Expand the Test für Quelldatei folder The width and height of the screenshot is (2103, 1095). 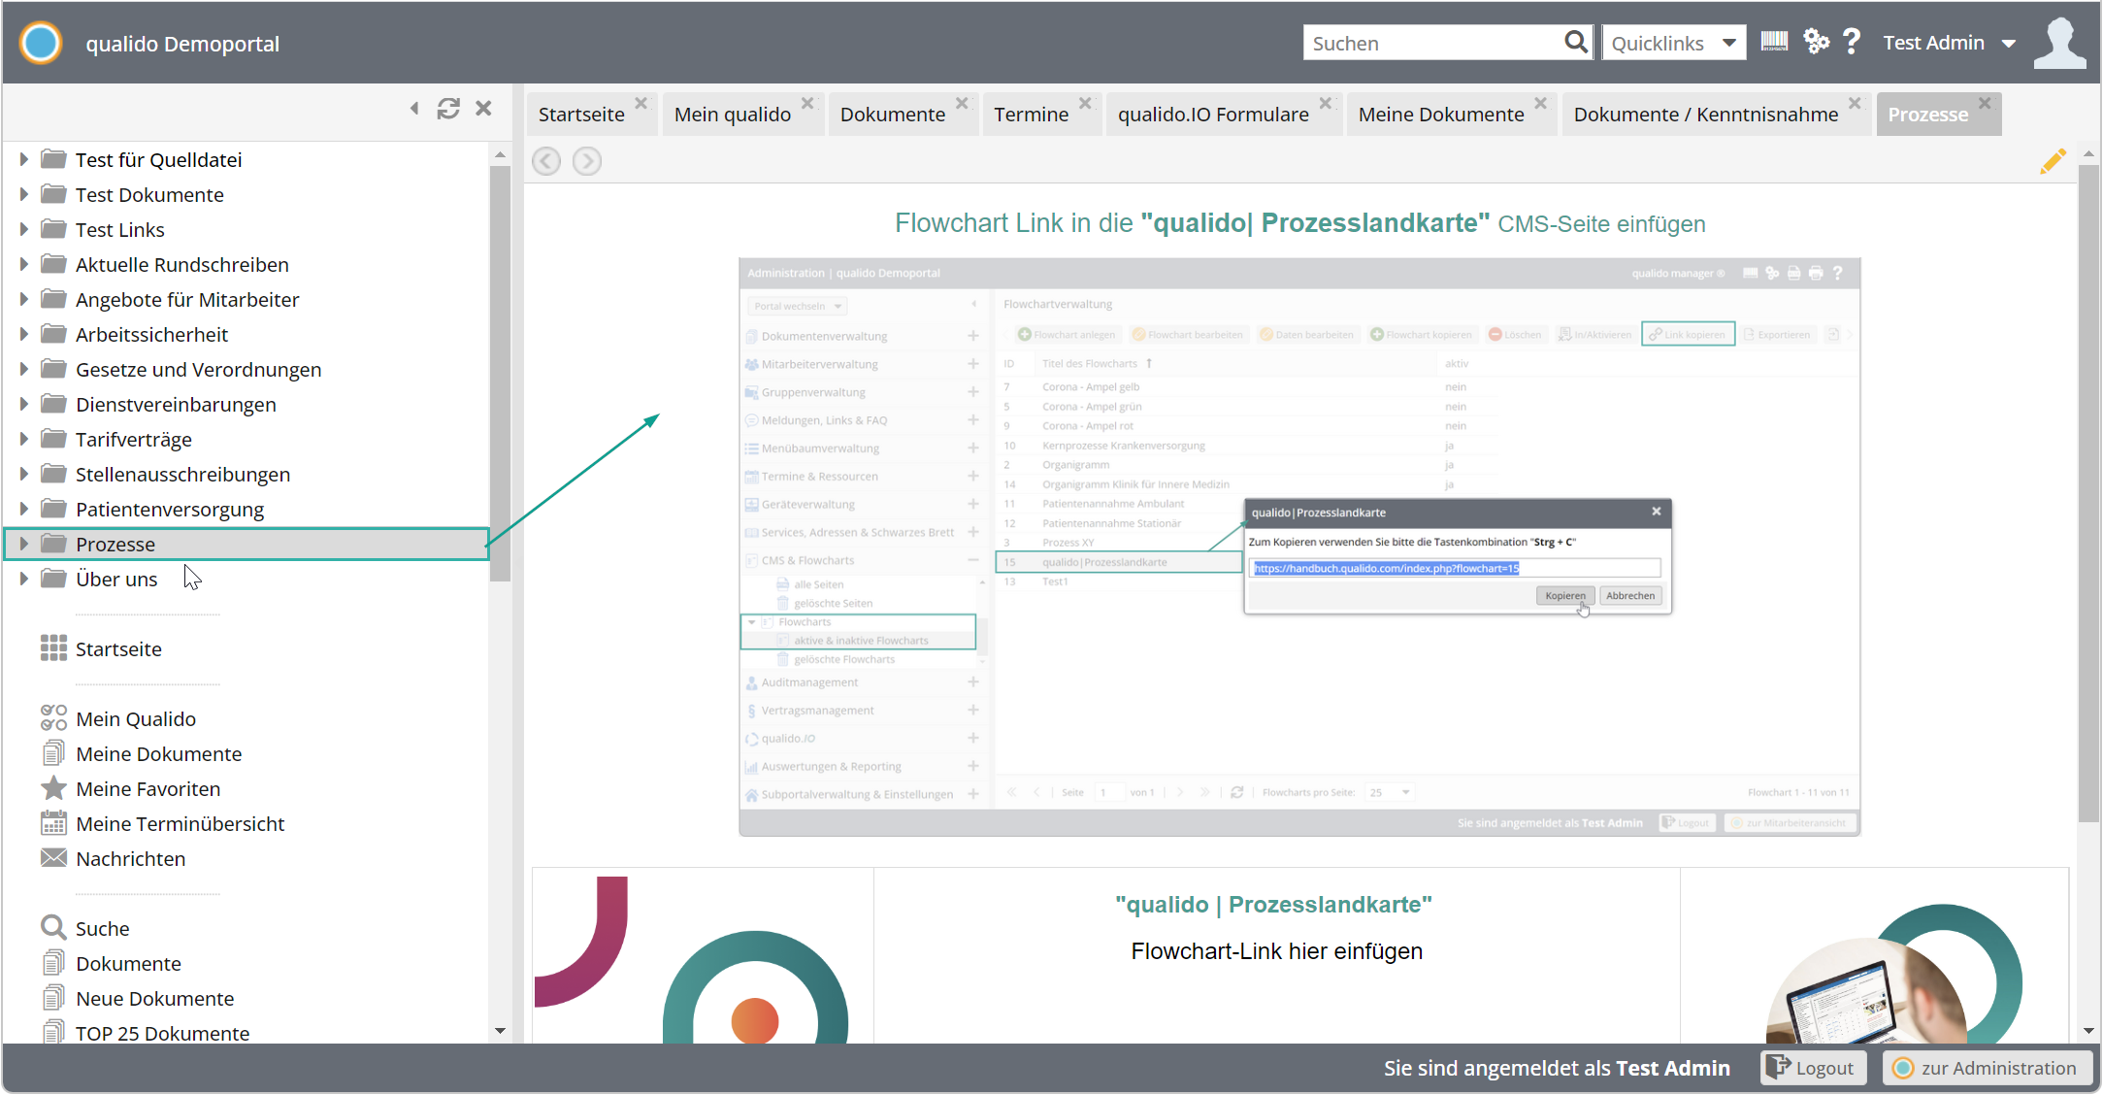pos(24,159)
